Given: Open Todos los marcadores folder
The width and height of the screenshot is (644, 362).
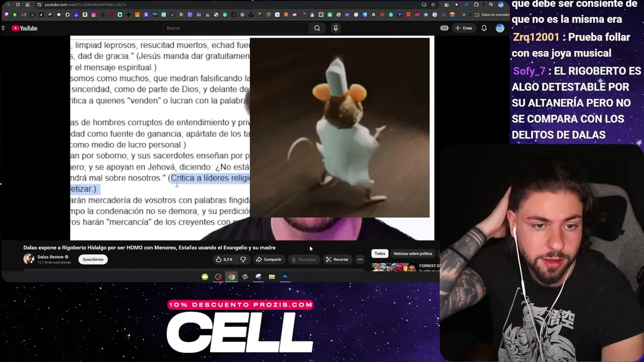Looking at the screenshot, I should 492,15.
